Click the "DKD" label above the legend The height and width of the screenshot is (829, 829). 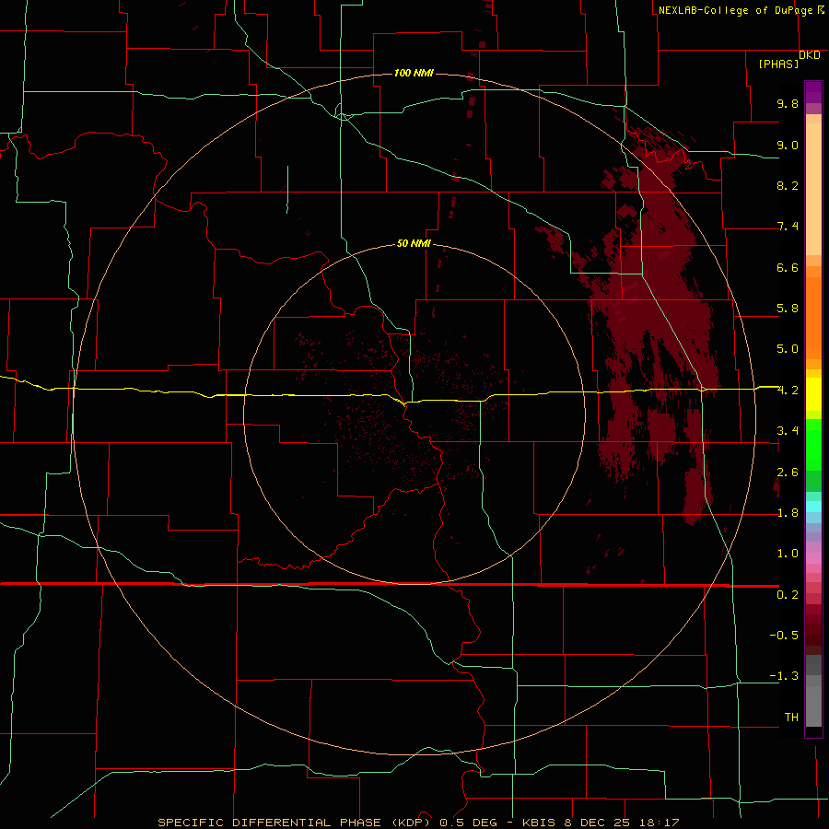point(810,54)
